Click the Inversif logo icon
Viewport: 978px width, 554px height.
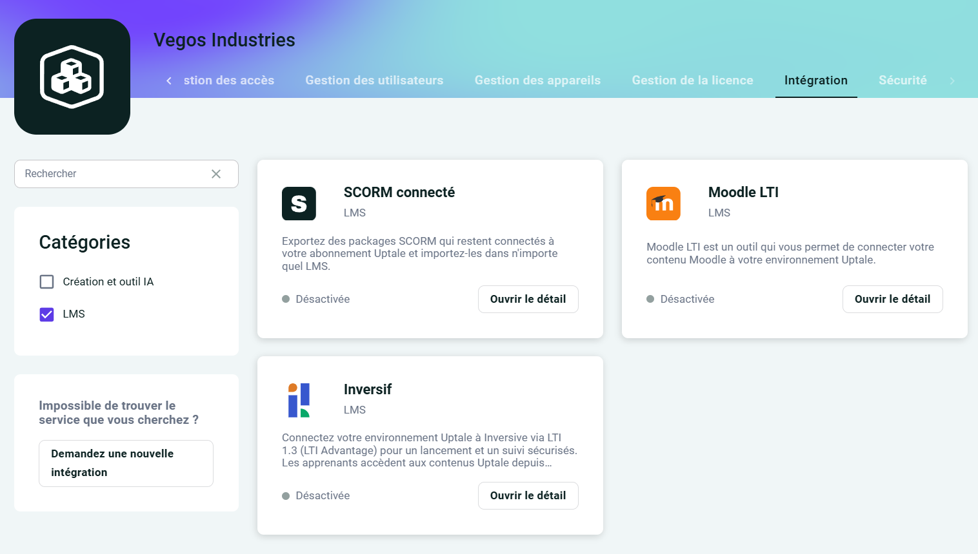pyautogui.click(x=299, y=400)
